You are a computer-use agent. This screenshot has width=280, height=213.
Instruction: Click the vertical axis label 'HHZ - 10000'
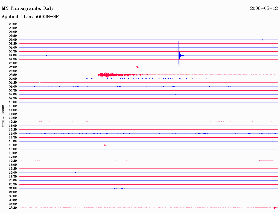point(3,116)
